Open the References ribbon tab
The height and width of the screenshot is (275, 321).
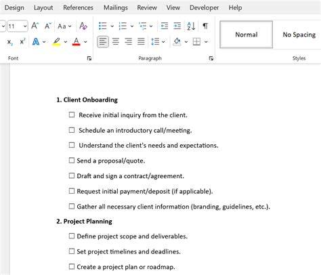coord(78,7)
